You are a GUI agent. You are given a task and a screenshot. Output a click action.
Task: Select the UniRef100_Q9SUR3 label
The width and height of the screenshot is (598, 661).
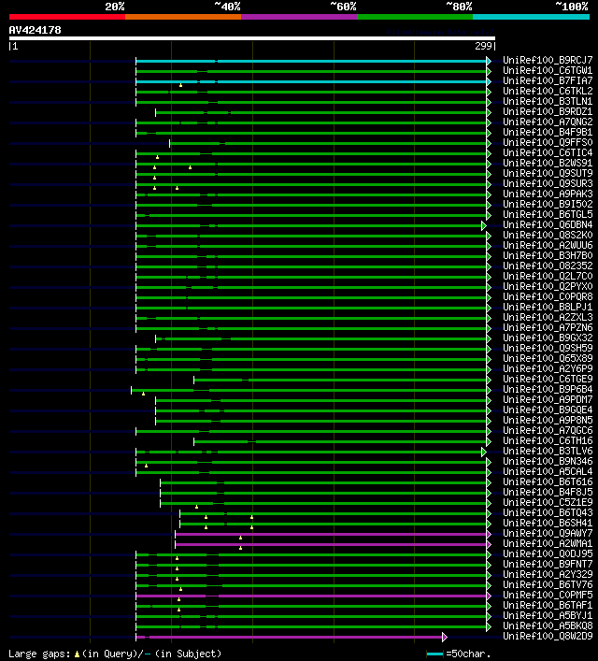click(x=548, y=183)
